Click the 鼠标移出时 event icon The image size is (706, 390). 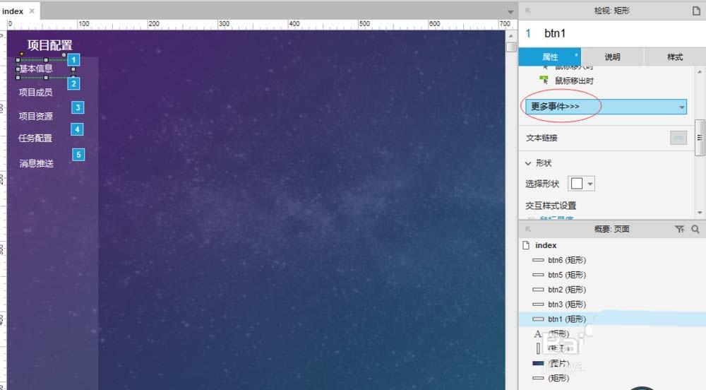click(544, 81)
